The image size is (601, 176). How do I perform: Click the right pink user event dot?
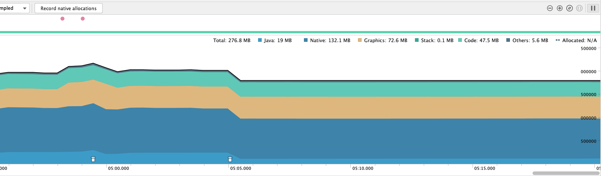pyautogui.click(x=83, y=19)
